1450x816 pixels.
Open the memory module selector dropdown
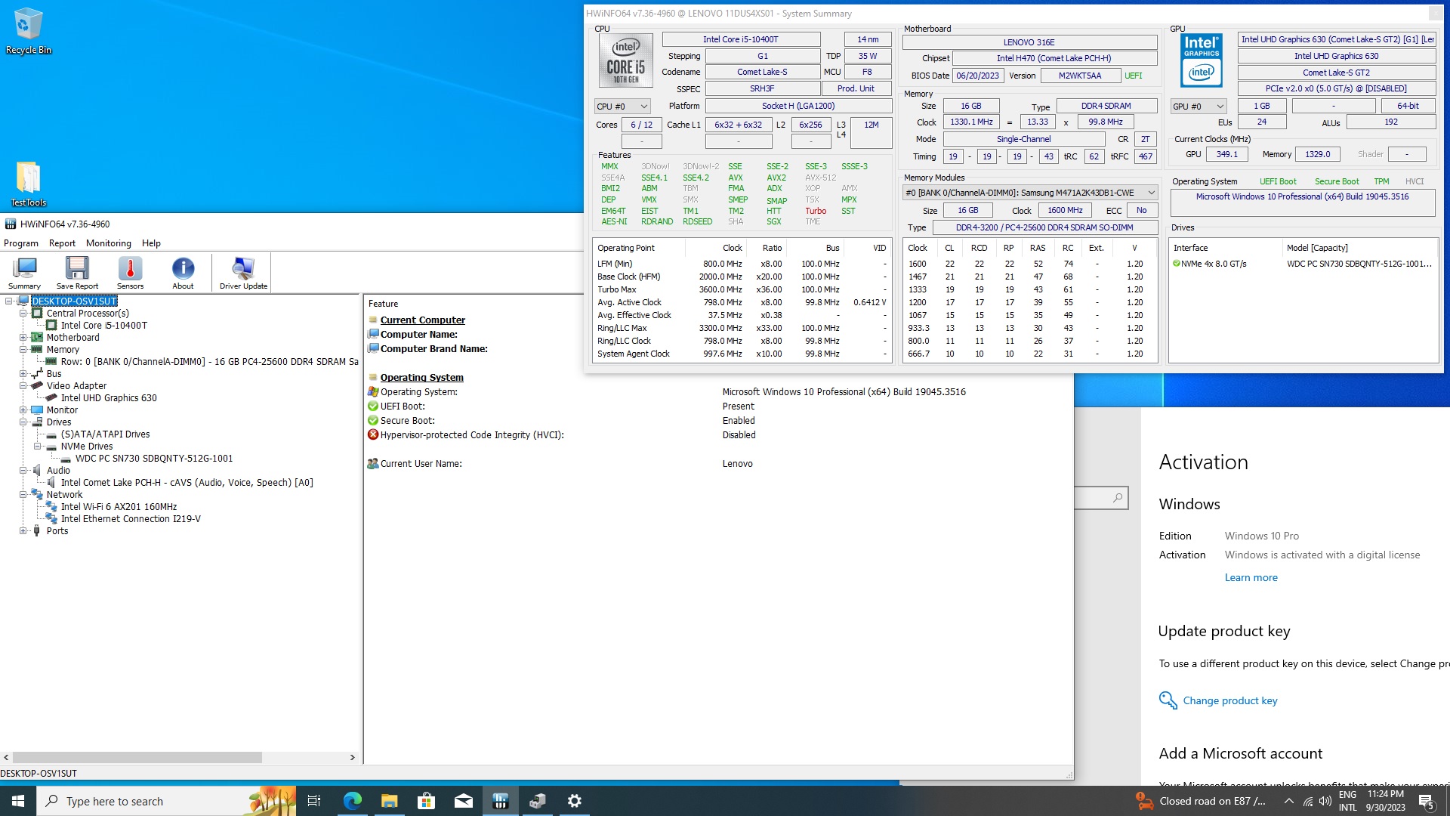pyautogui.click(x=1030, y=193)
